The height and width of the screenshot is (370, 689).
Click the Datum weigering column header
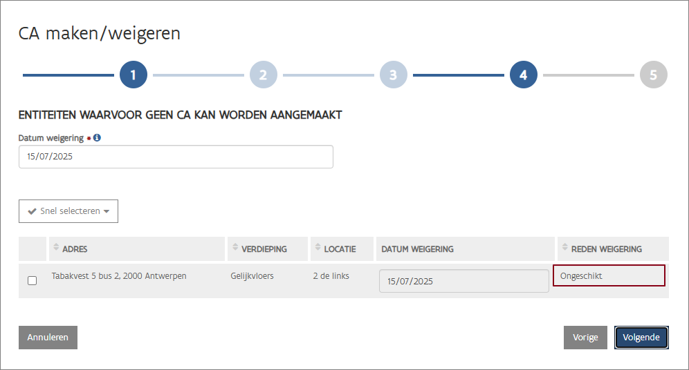pos(417,249)
